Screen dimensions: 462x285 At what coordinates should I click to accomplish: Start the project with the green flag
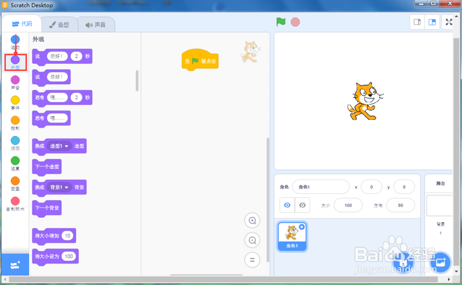pos(280,21)
